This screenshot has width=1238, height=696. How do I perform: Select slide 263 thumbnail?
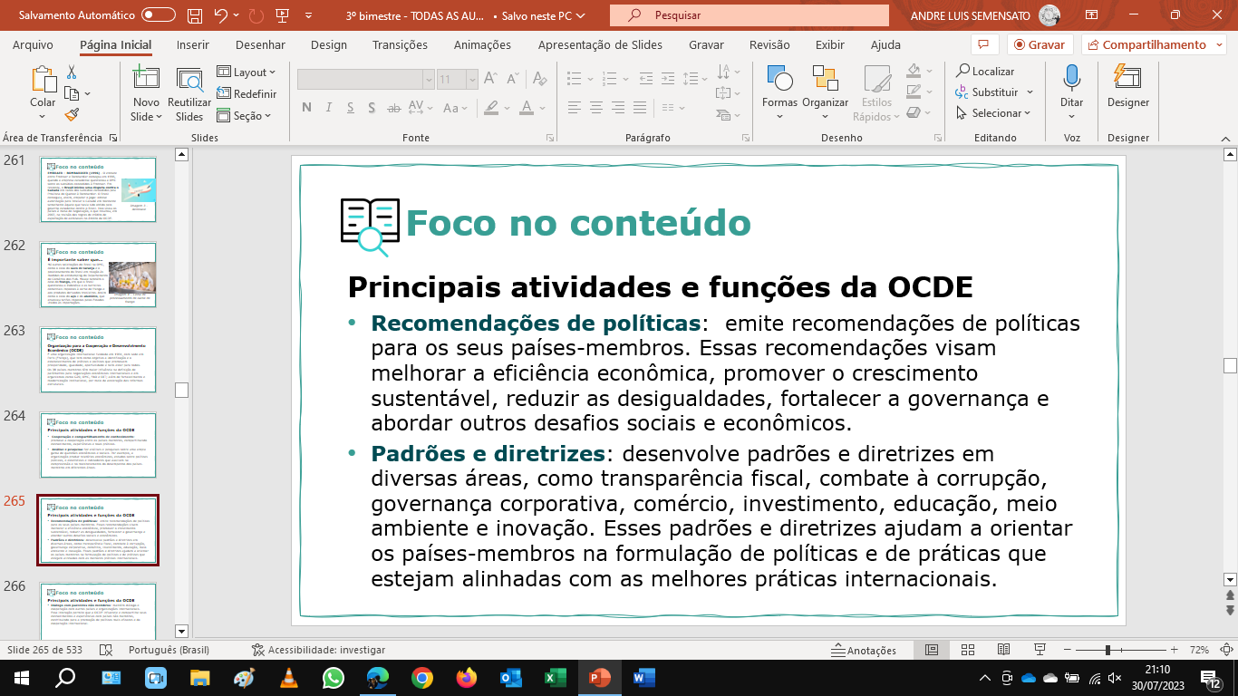(x=98, y=360)
